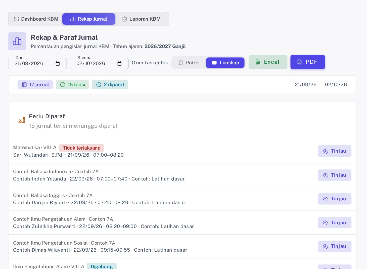
Task: Click Tinjau for Contoh Ilmu Pengetahuan Sosial
Action: coord(335,246)
